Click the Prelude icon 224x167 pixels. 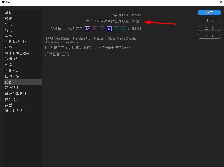102,29
